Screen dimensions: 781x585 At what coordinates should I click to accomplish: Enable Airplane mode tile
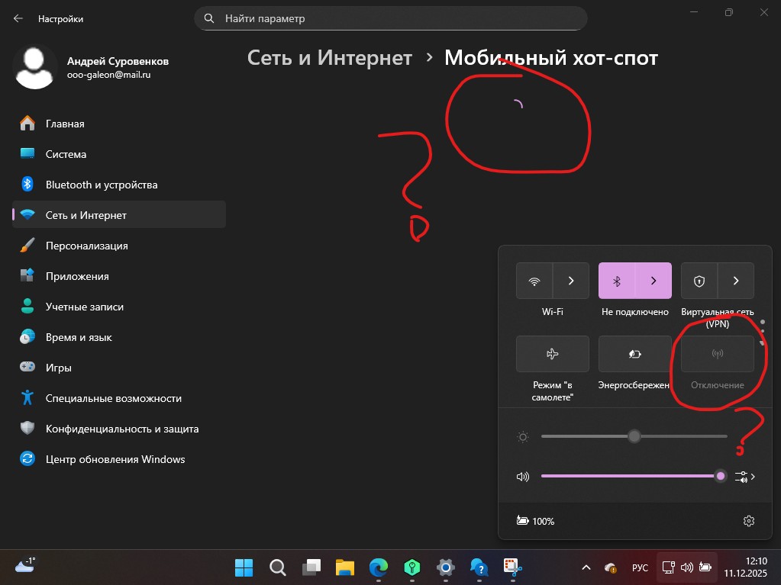[x=553, y=354]
